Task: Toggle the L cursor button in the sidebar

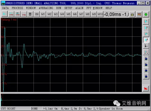Action: coord(146,34)
